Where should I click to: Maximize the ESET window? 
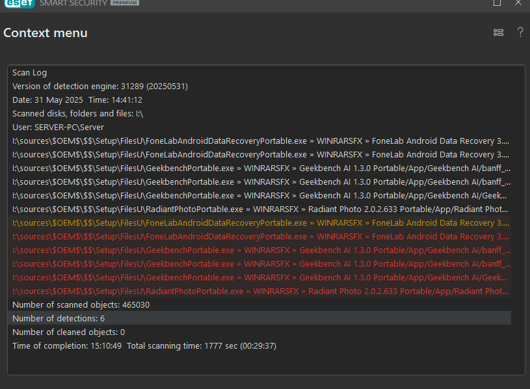pos(497,3)
